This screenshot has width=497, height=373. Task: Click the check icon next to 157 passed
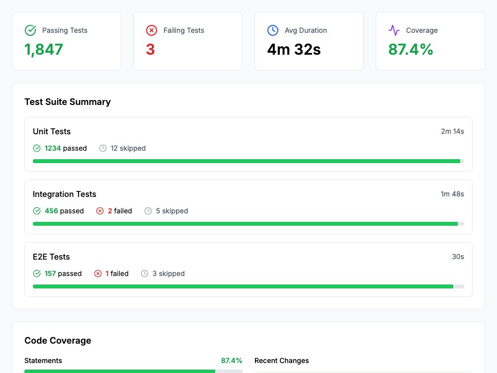coord(37,274)
